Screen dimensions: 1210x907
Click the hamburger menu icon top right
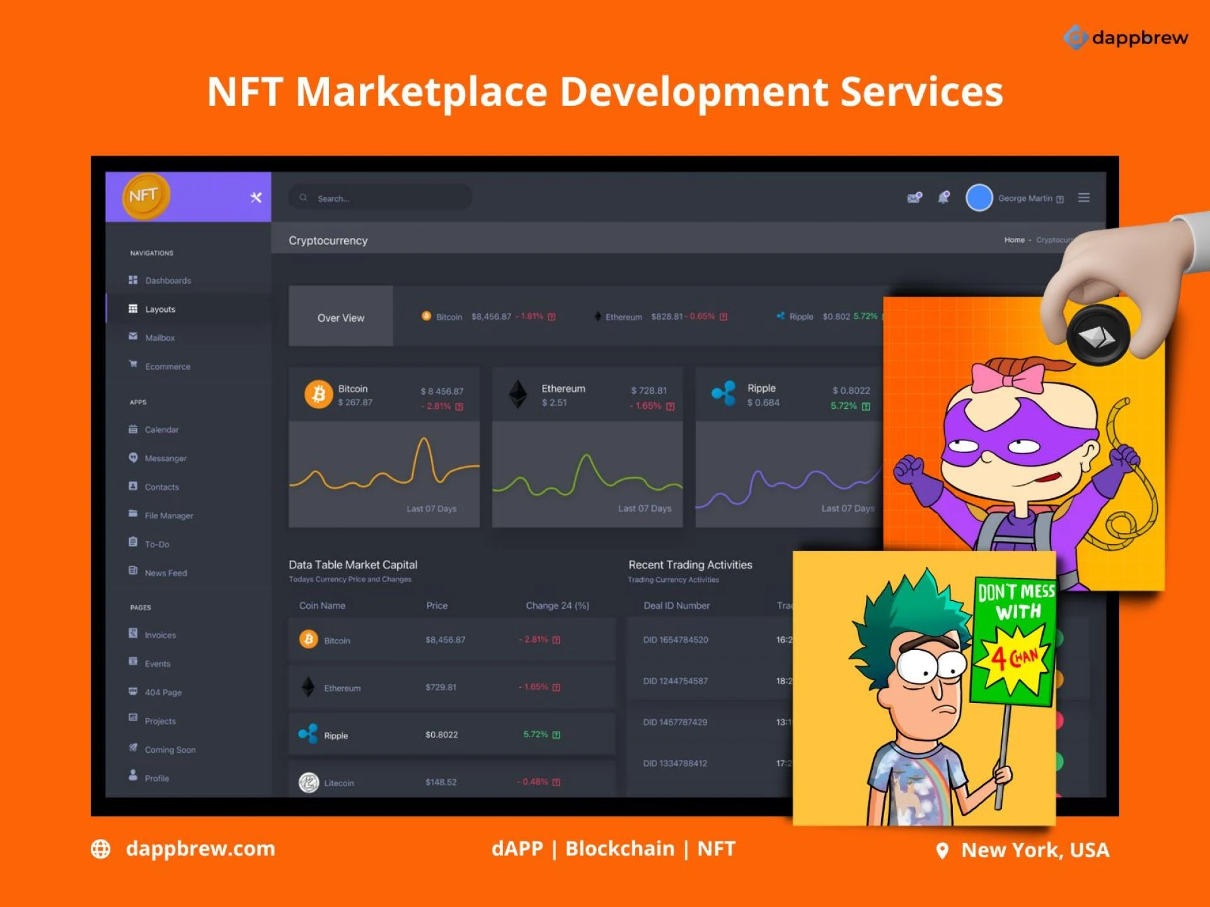(x=1083, y=198)
